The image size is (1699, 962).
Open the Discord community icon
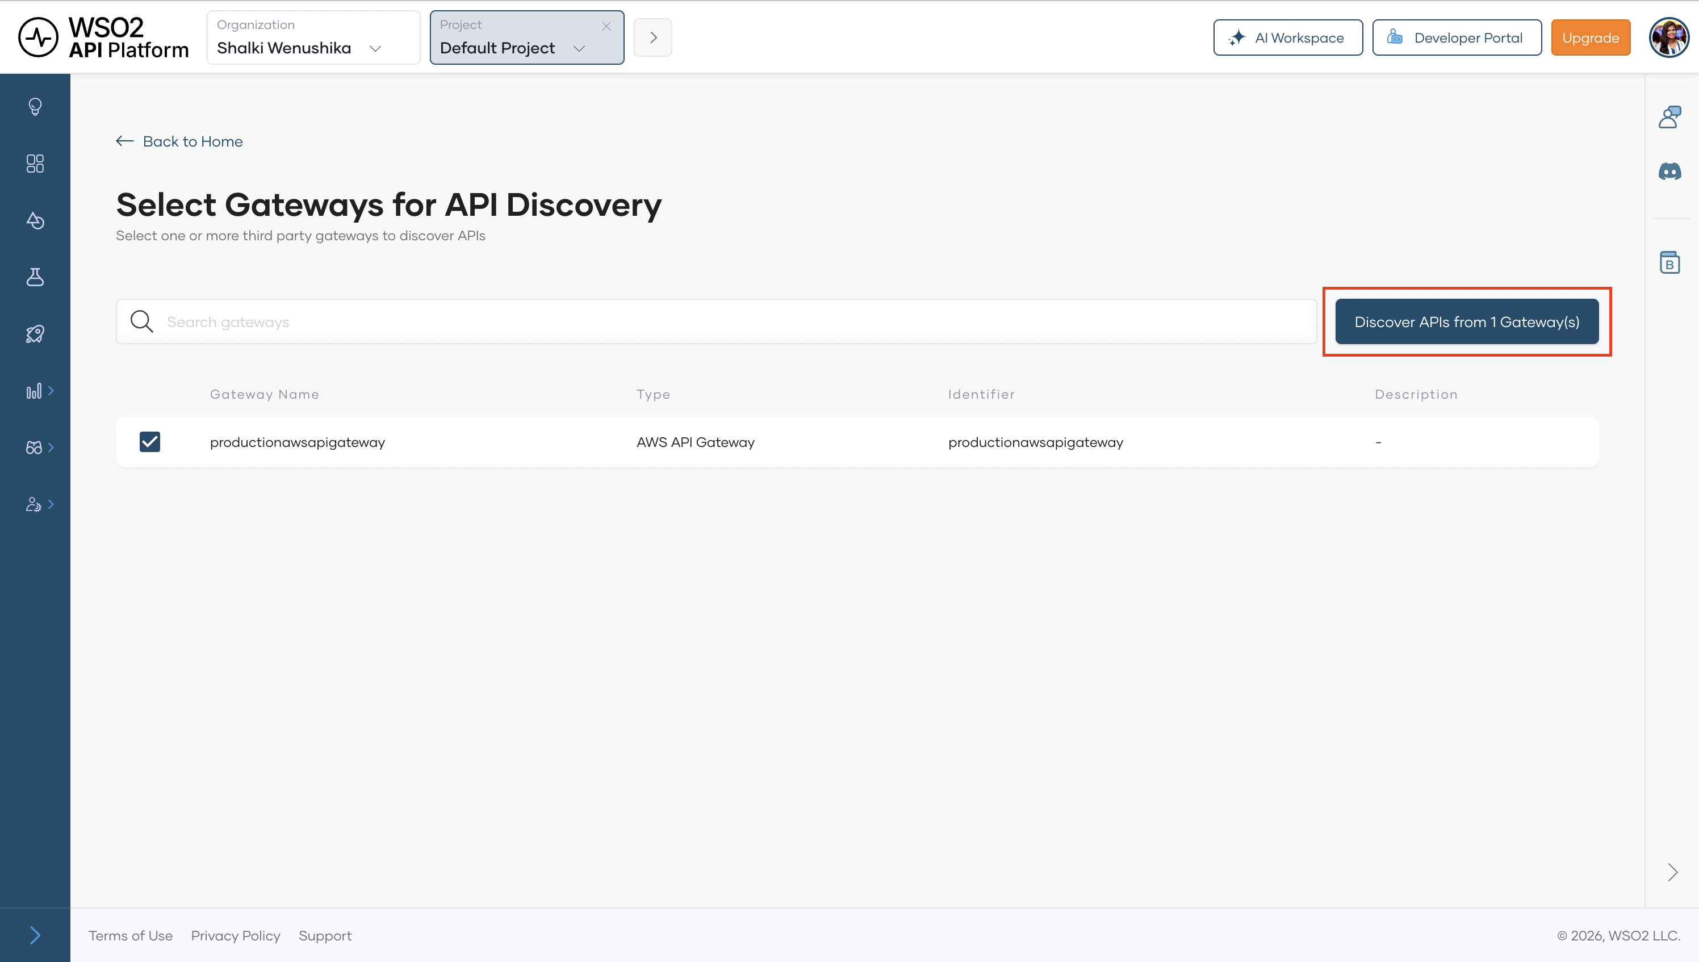coord(1669,172)
